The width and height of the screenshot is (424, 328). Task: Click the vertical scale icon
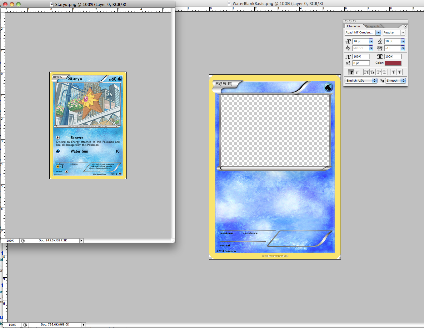[x=348, y=57]
